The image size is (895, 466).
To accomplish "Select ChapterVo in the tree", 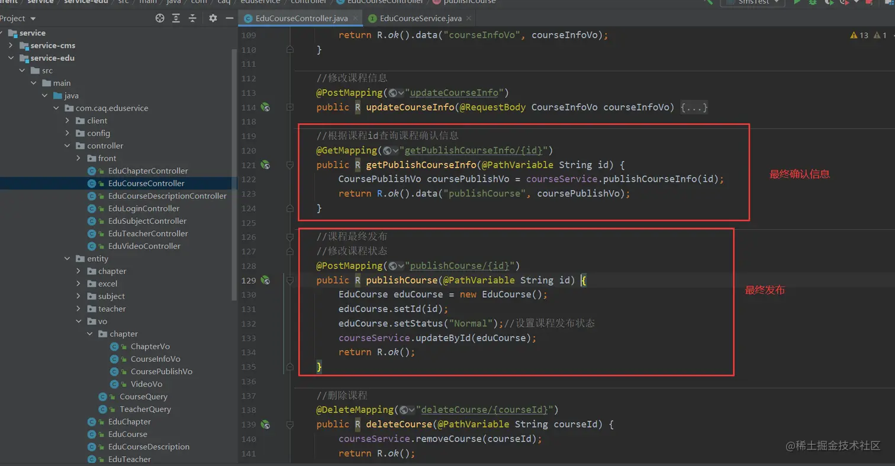I will click(150, 347).
